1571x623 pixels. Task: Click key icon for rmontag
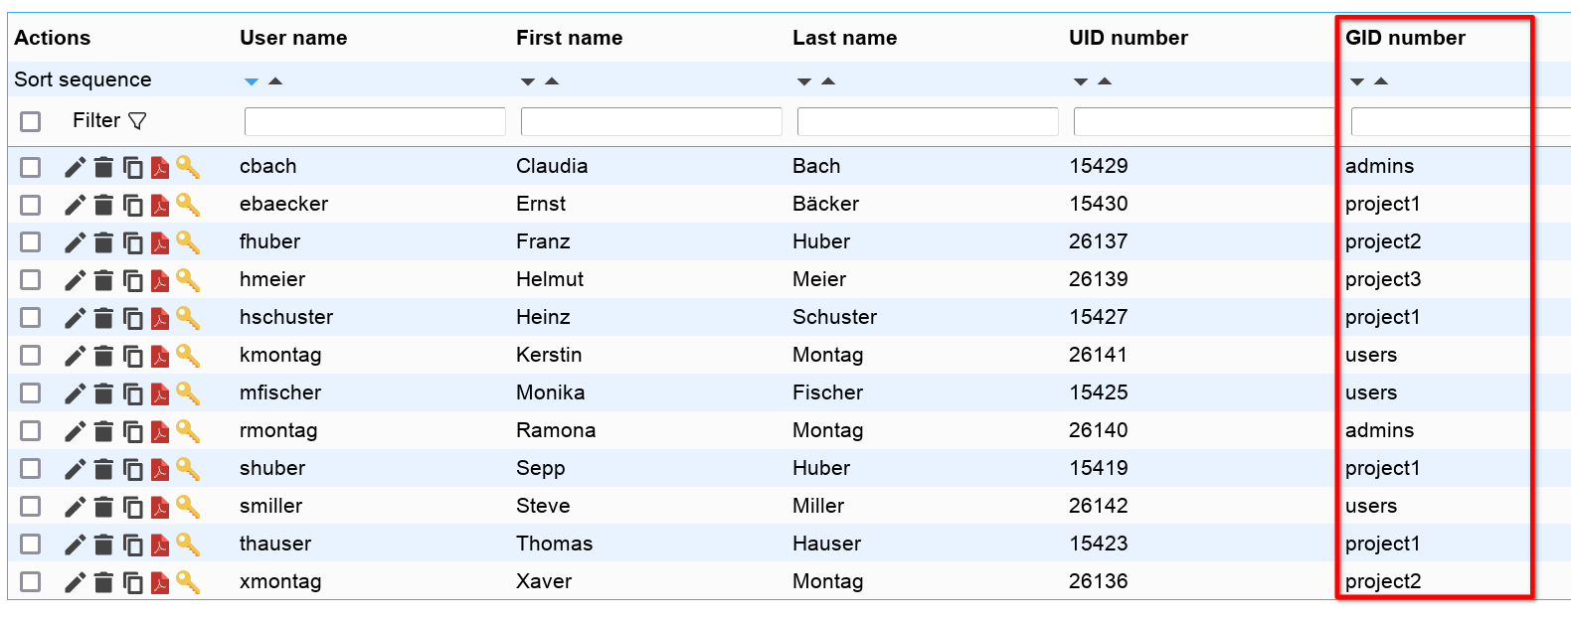(188, 431)
